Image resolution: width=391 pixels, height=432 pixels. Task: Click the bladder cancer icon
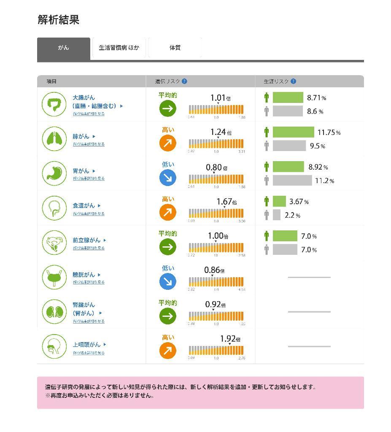tap(54, 277)
